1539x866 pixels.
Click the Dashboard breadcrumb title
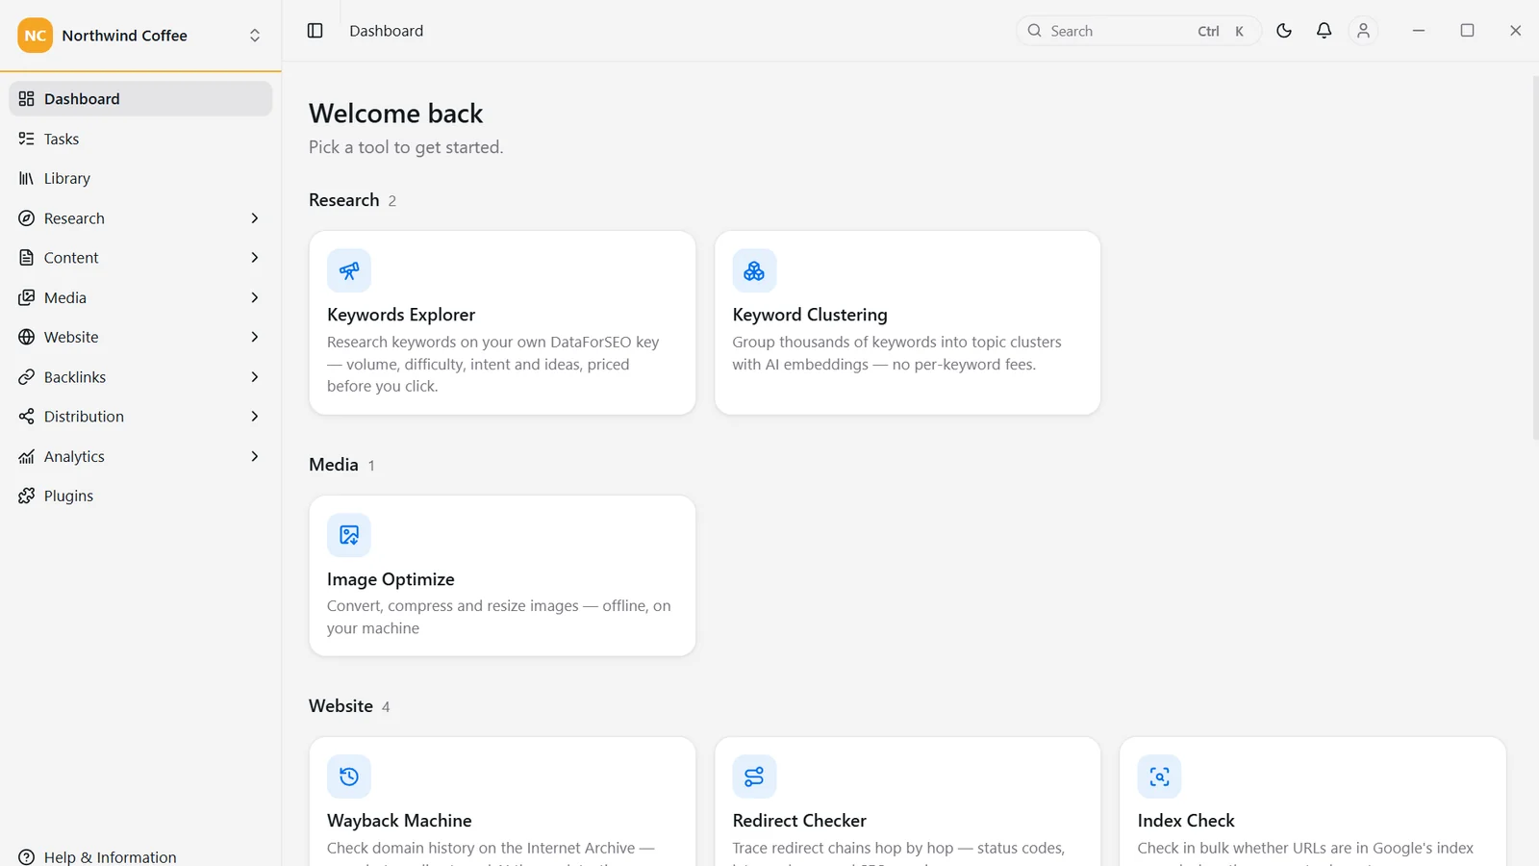[386, 31]
